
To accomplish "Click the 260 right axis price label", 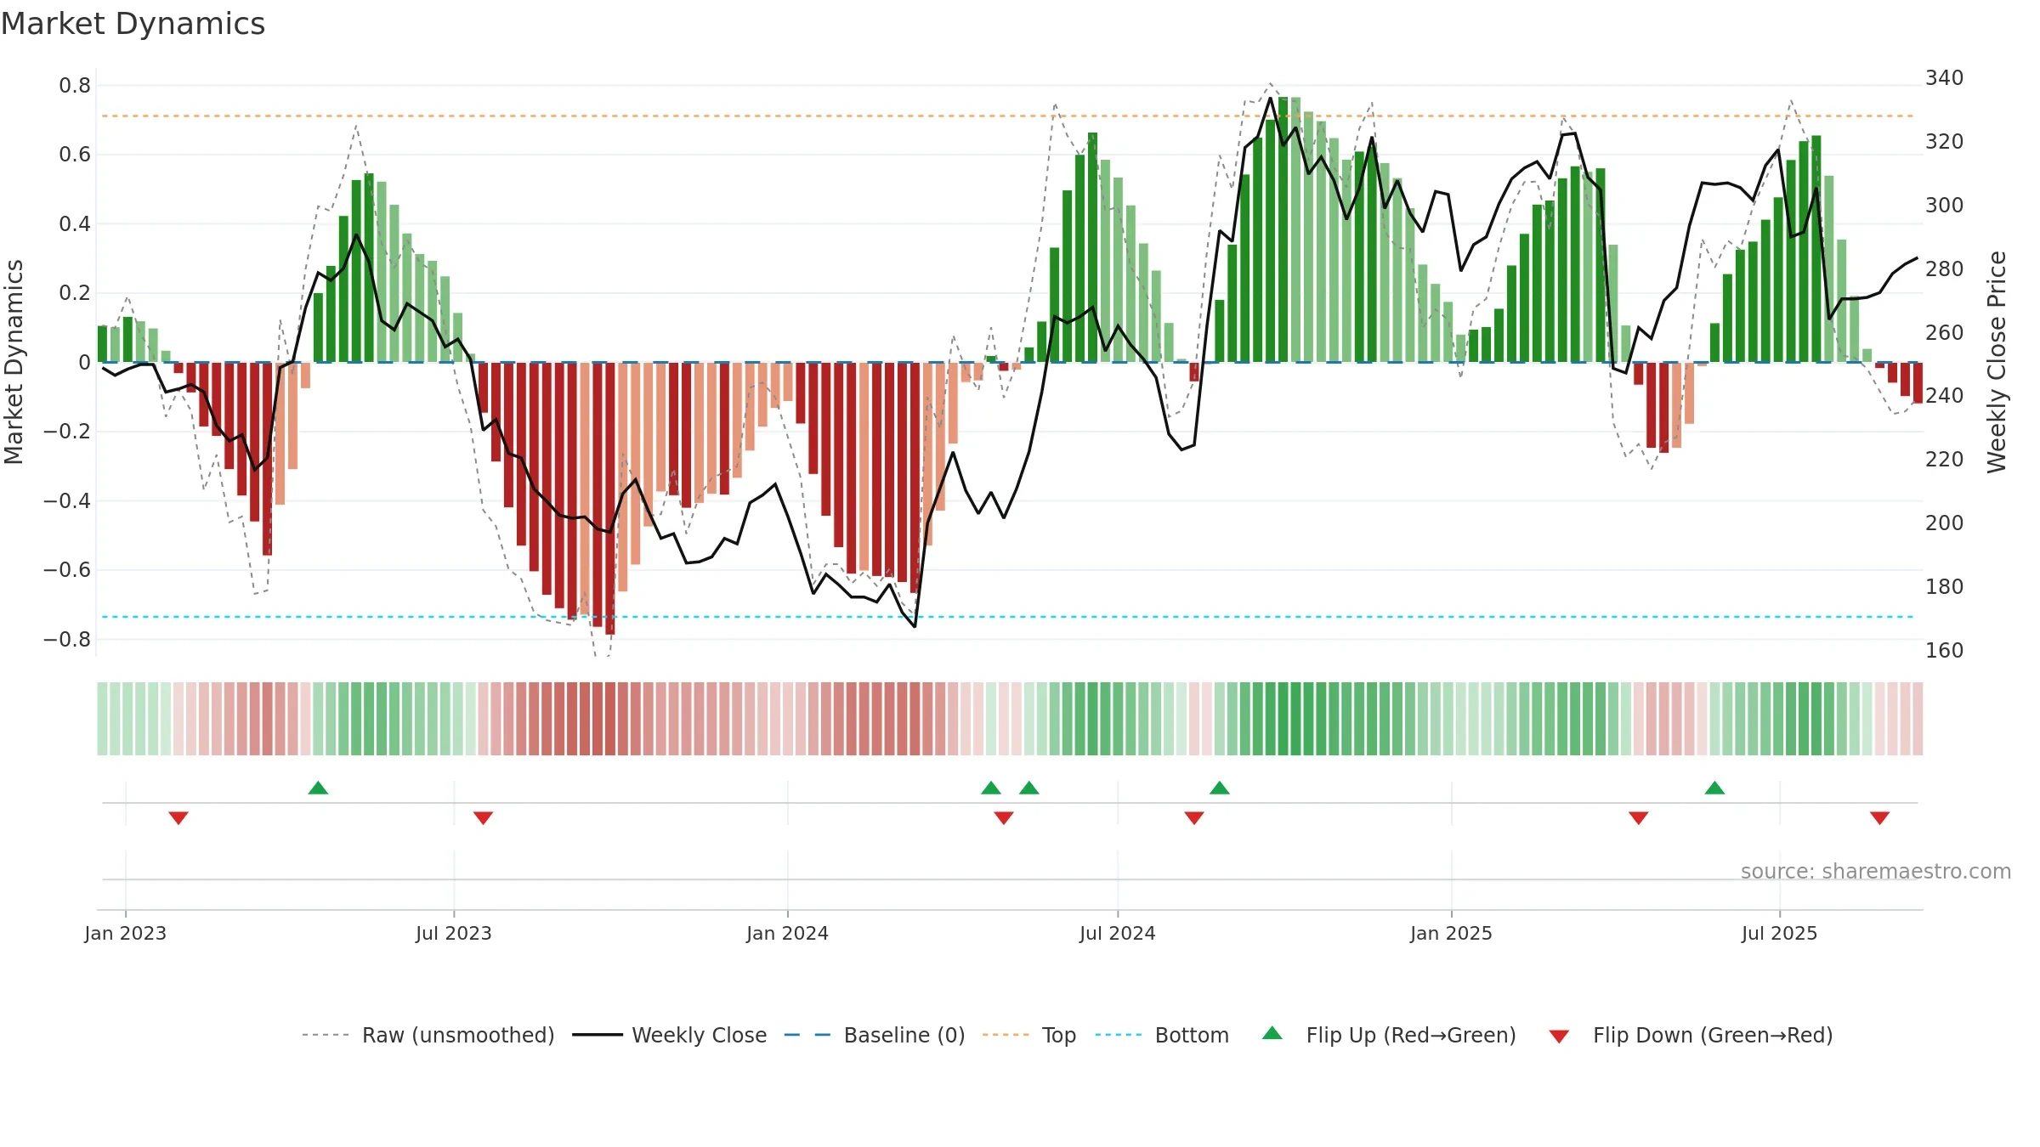I will 1945,332.
